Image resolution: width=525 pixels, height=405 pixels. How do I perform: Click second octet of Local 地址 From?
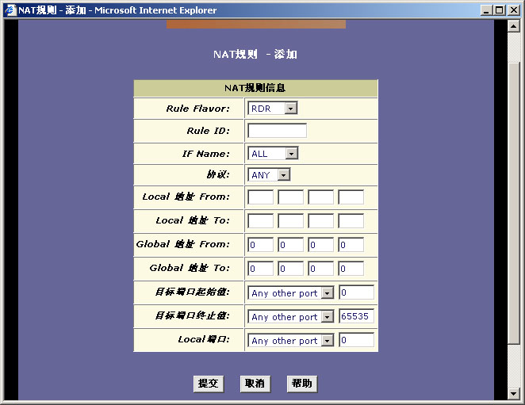click(290, 197)
